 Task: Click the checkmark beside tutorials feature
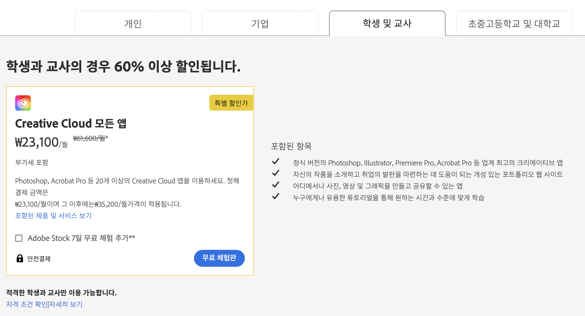pos(276,196)
